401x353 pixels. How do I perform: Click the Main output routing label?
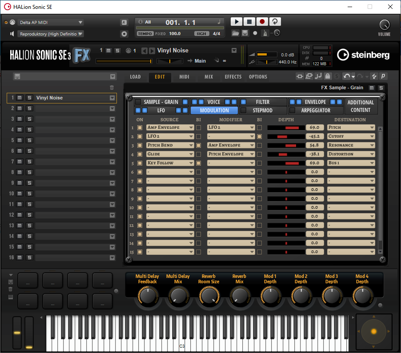[x=200, y=61]
